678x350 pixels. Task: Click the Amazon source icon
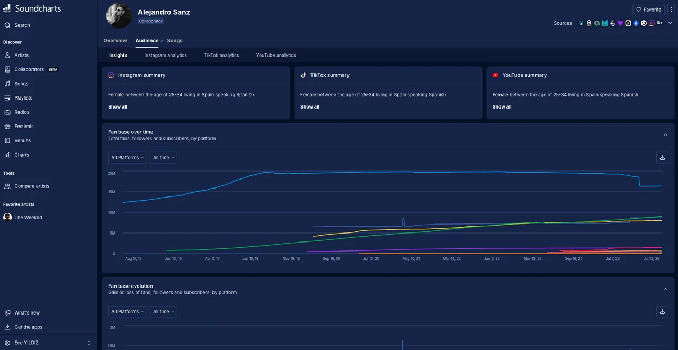[589, 23]
